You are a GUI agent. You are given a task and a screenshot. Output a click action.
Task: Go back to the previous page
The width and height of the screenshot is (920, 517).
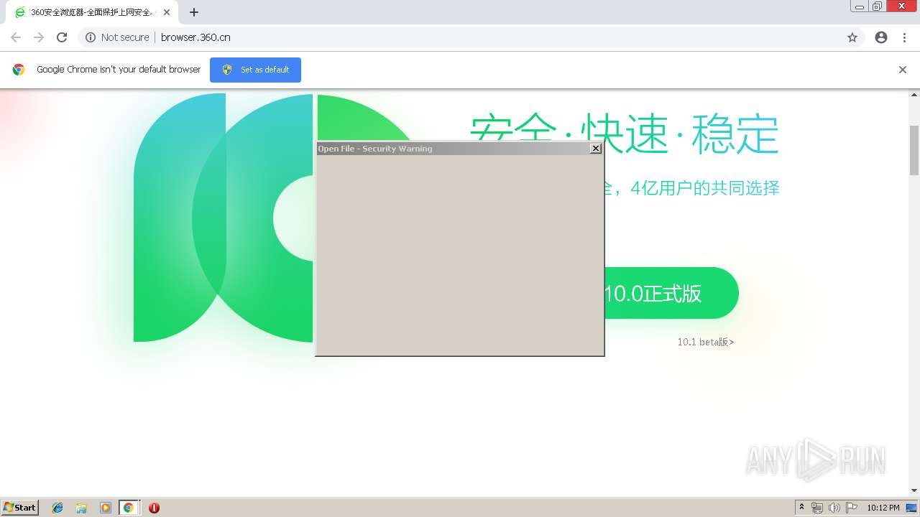point(16,37)
